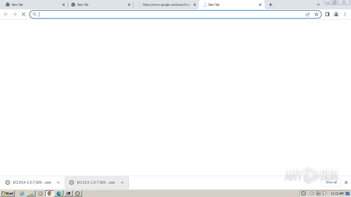Go forward with the forward arrow
The width and height of the screenshot is (351, 197).
pos(15,14)
